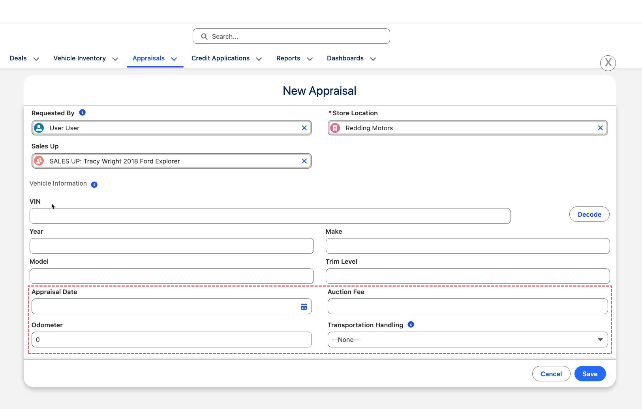Click the User User avatar icon

pos(39,128)
